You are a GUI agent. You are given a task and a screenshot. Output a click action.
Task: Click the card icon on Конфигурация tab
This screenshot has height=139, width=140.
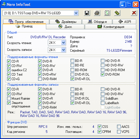(x=100, y=27)
